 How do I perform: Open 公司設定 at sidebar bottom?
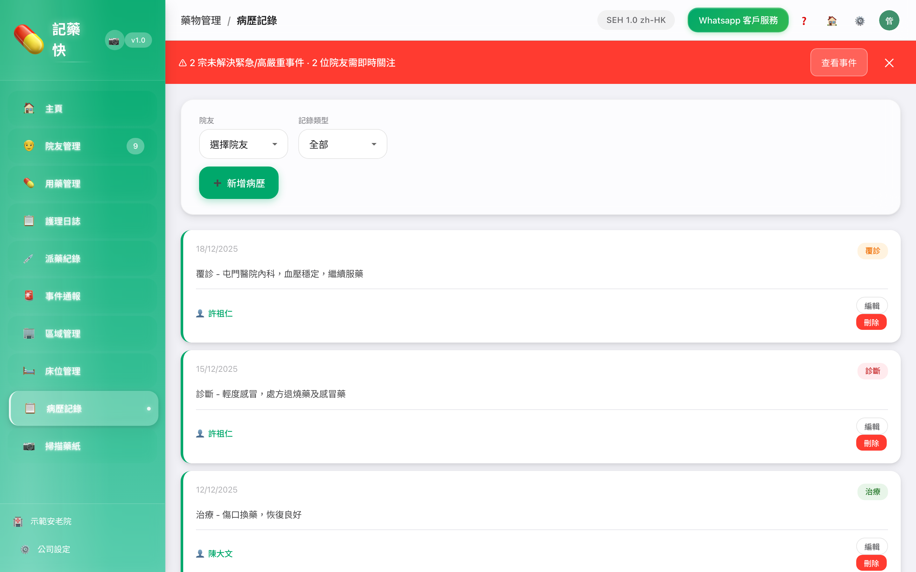(x=54, y=549)
